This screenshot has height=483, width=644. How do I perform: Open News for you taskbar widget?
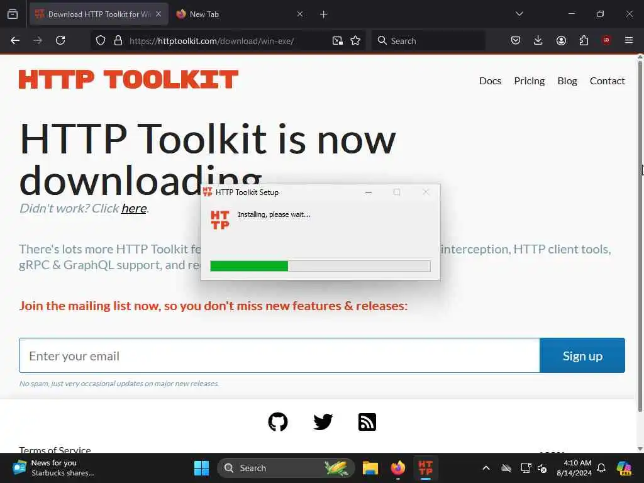click(x=53, y=468)
